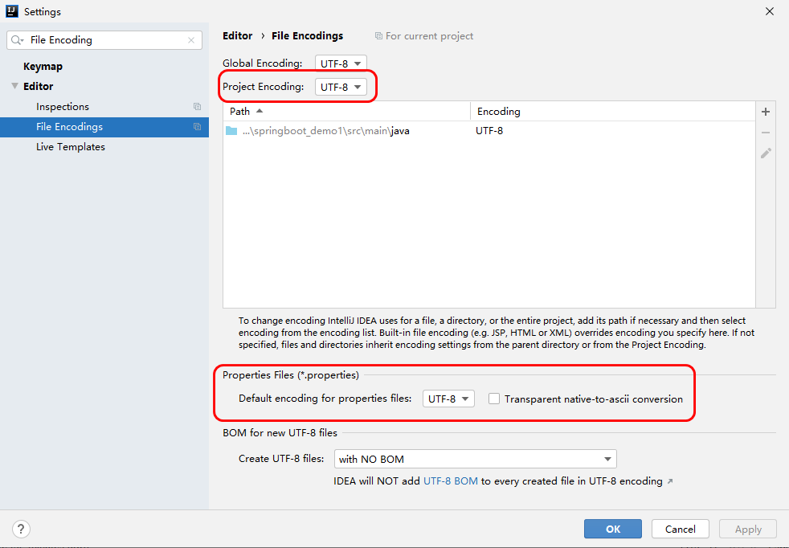
Task: Click the Editor breadcrumb
Action: [238, 35]
